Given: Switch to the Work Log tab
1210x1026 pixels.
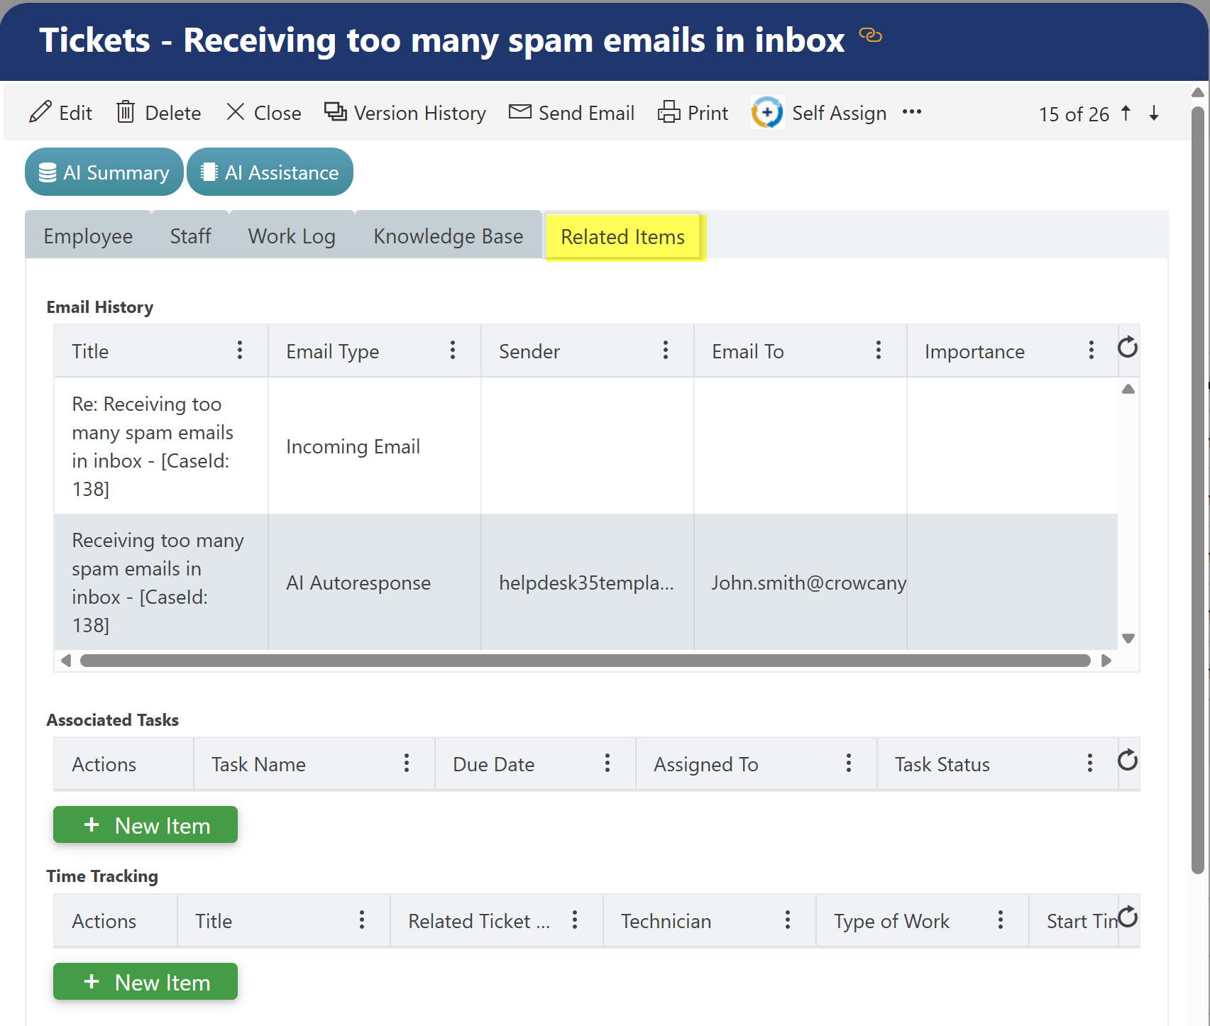Looking at the screenshot, I should pos(292,236).
